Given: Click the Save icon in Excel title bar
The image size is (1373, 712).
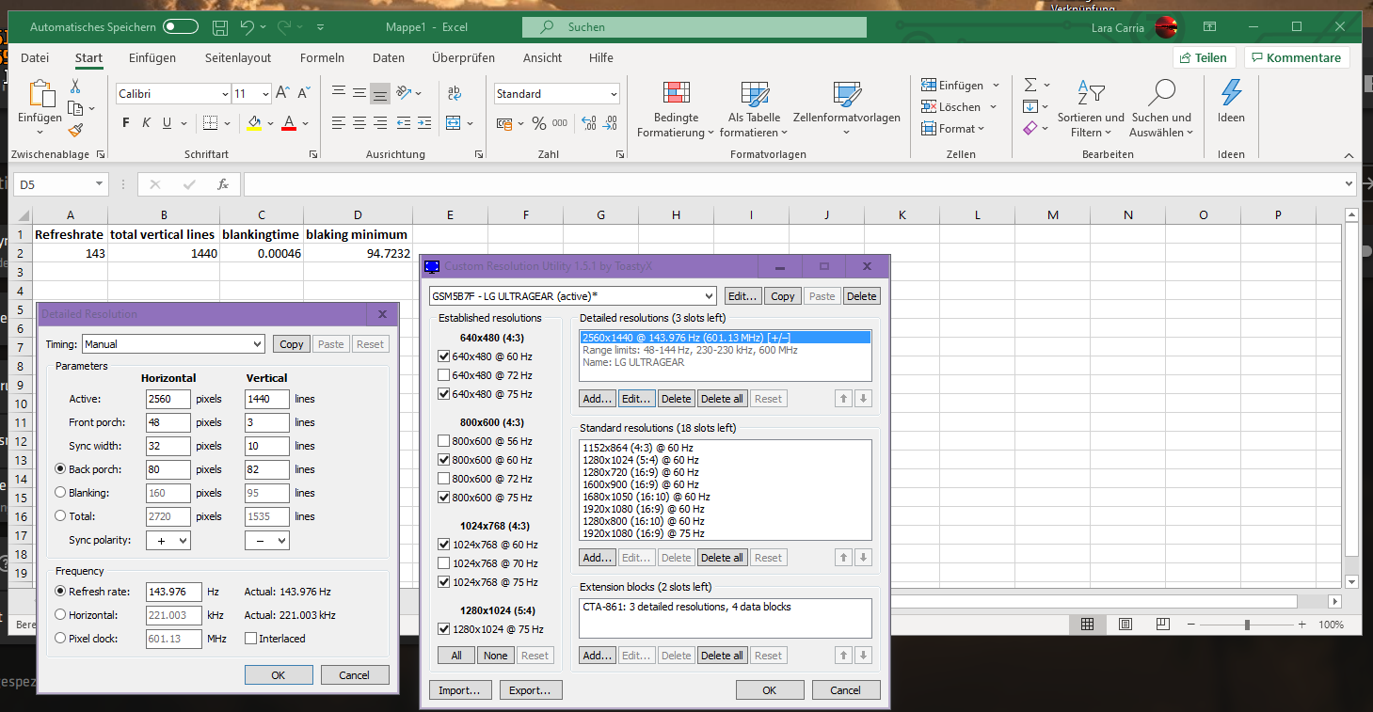Looking at the screenshot, I should tap(220, 27).
